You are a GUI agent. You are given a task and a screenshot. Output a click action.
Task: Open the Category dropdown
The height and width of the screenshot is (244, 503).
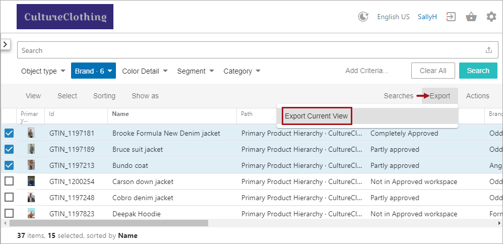[x=241, y=71]
